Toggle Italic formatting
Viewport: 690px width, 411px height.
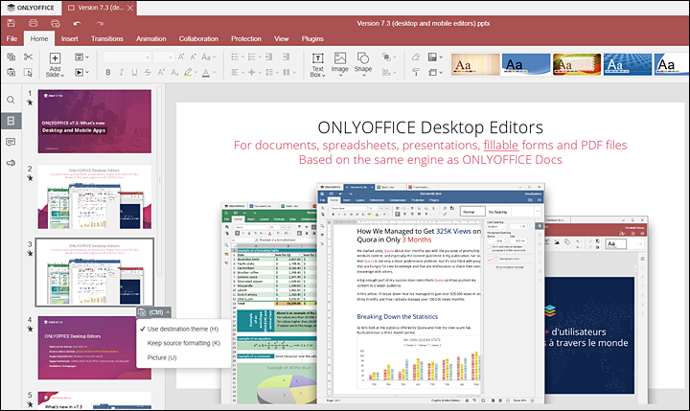click(x=122, y=72)
